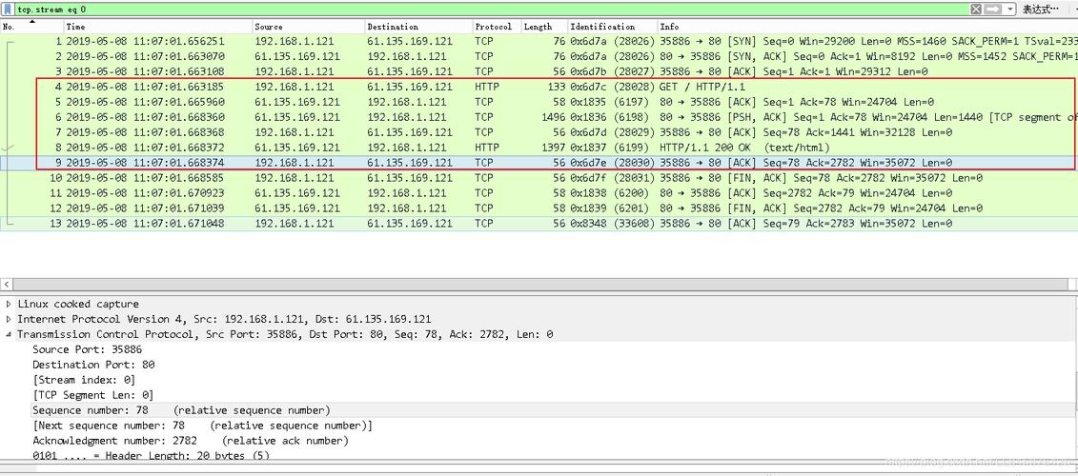The height and width of the screenshot is (476, 1078).
Task: Select packet 3 ACK Seq=1 Ack=1
Action: click(539, 71)
